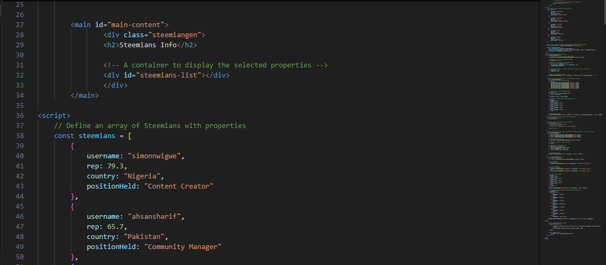606x265 pixels.
Task: Click the "Community Manager" string
Action: (183, 246)
